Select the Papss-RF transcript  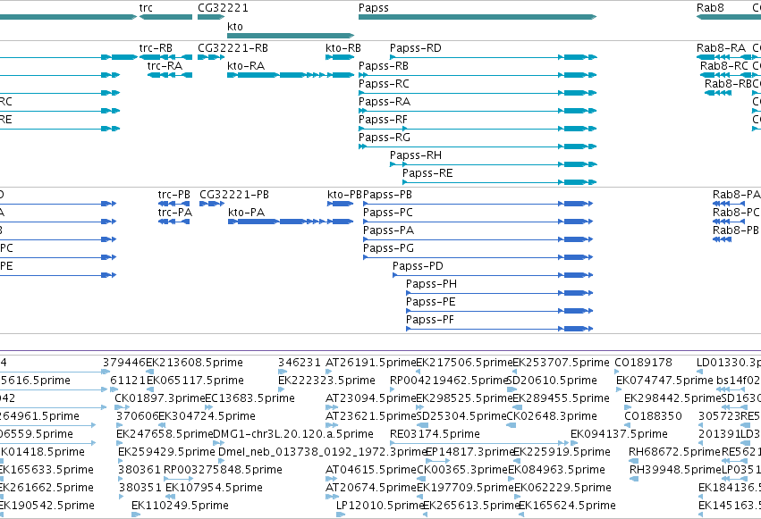click(478, 129)
